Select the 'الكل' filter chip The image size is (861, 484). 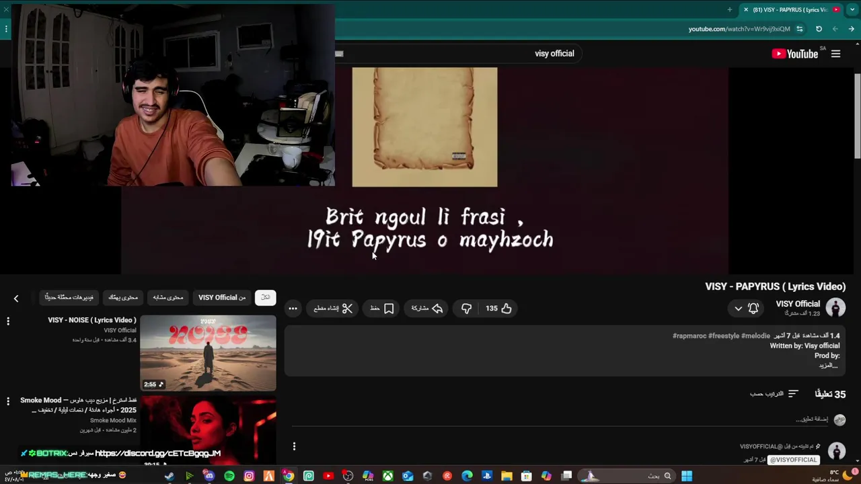point(265,297)
